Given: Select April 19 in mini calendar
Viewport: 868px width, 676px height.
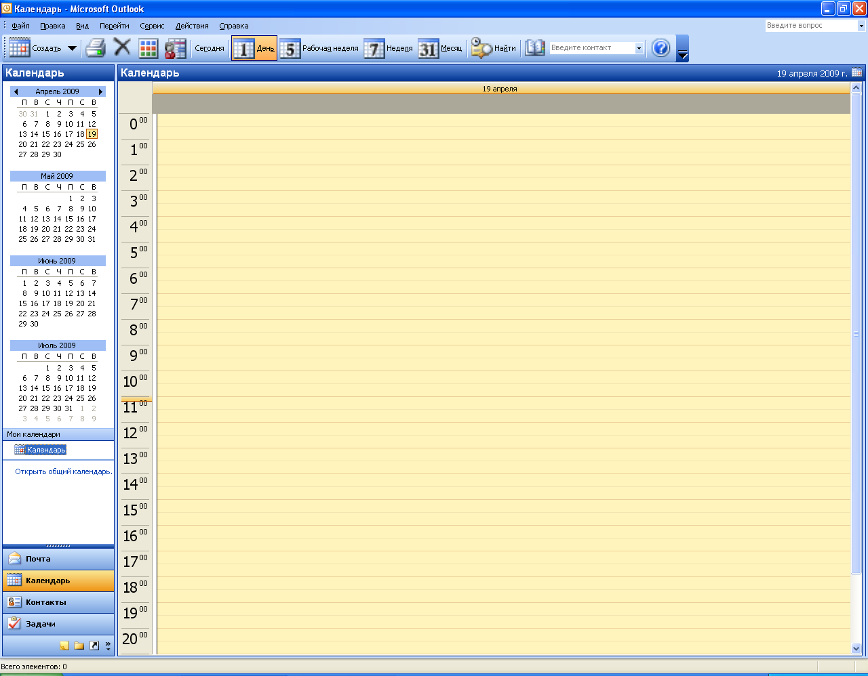Looking at the screenshot, I should coord(92,134).
